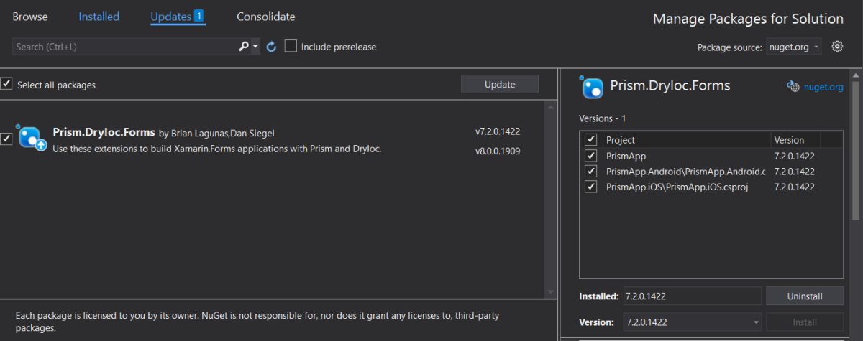Click the Prism.DryIoc.Forms package title in list

pos(104,132)
